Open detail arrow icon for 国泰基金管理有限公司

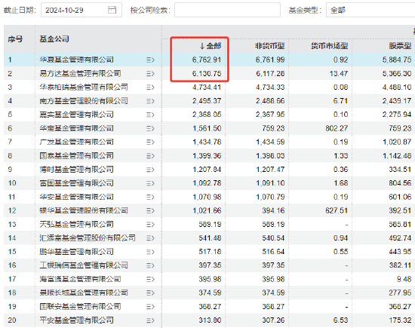tap(150, 156)
